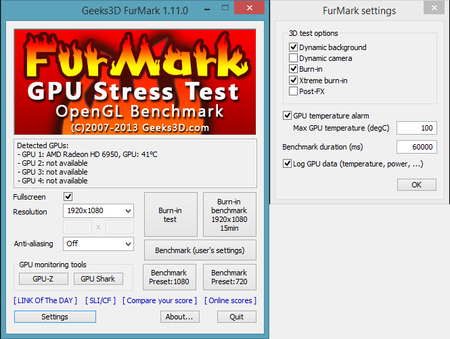The height and width of the screenshot is (339, 450).
Task: Click the Settings button
Action: (x=55, y=317)
